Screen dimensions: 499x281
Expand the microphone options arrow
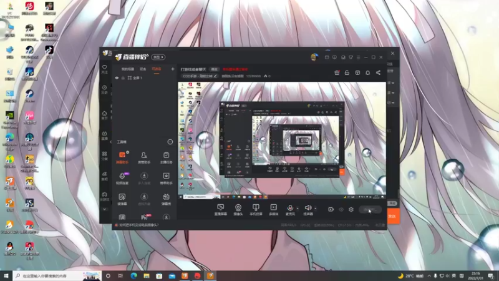(298, 209)
